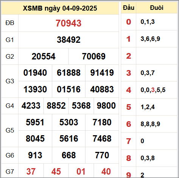Click the ĐB row label
Image resolution: width=179 pixels, height=178 pixels.
[x=10, y=23]
